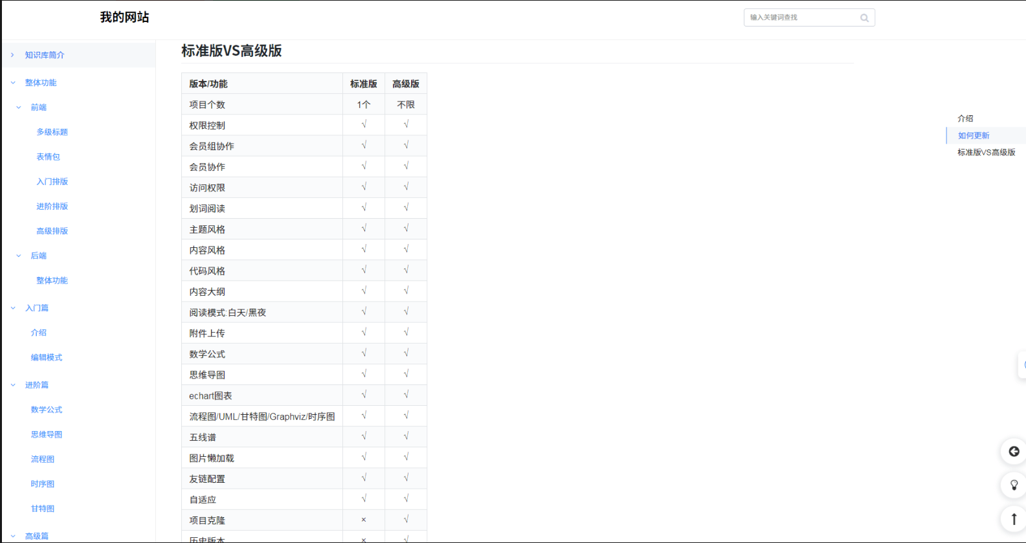This screenshot has width=1026, height=543.
Task: Collapse the 前端 subsection chevron
Action: point(18,107)
